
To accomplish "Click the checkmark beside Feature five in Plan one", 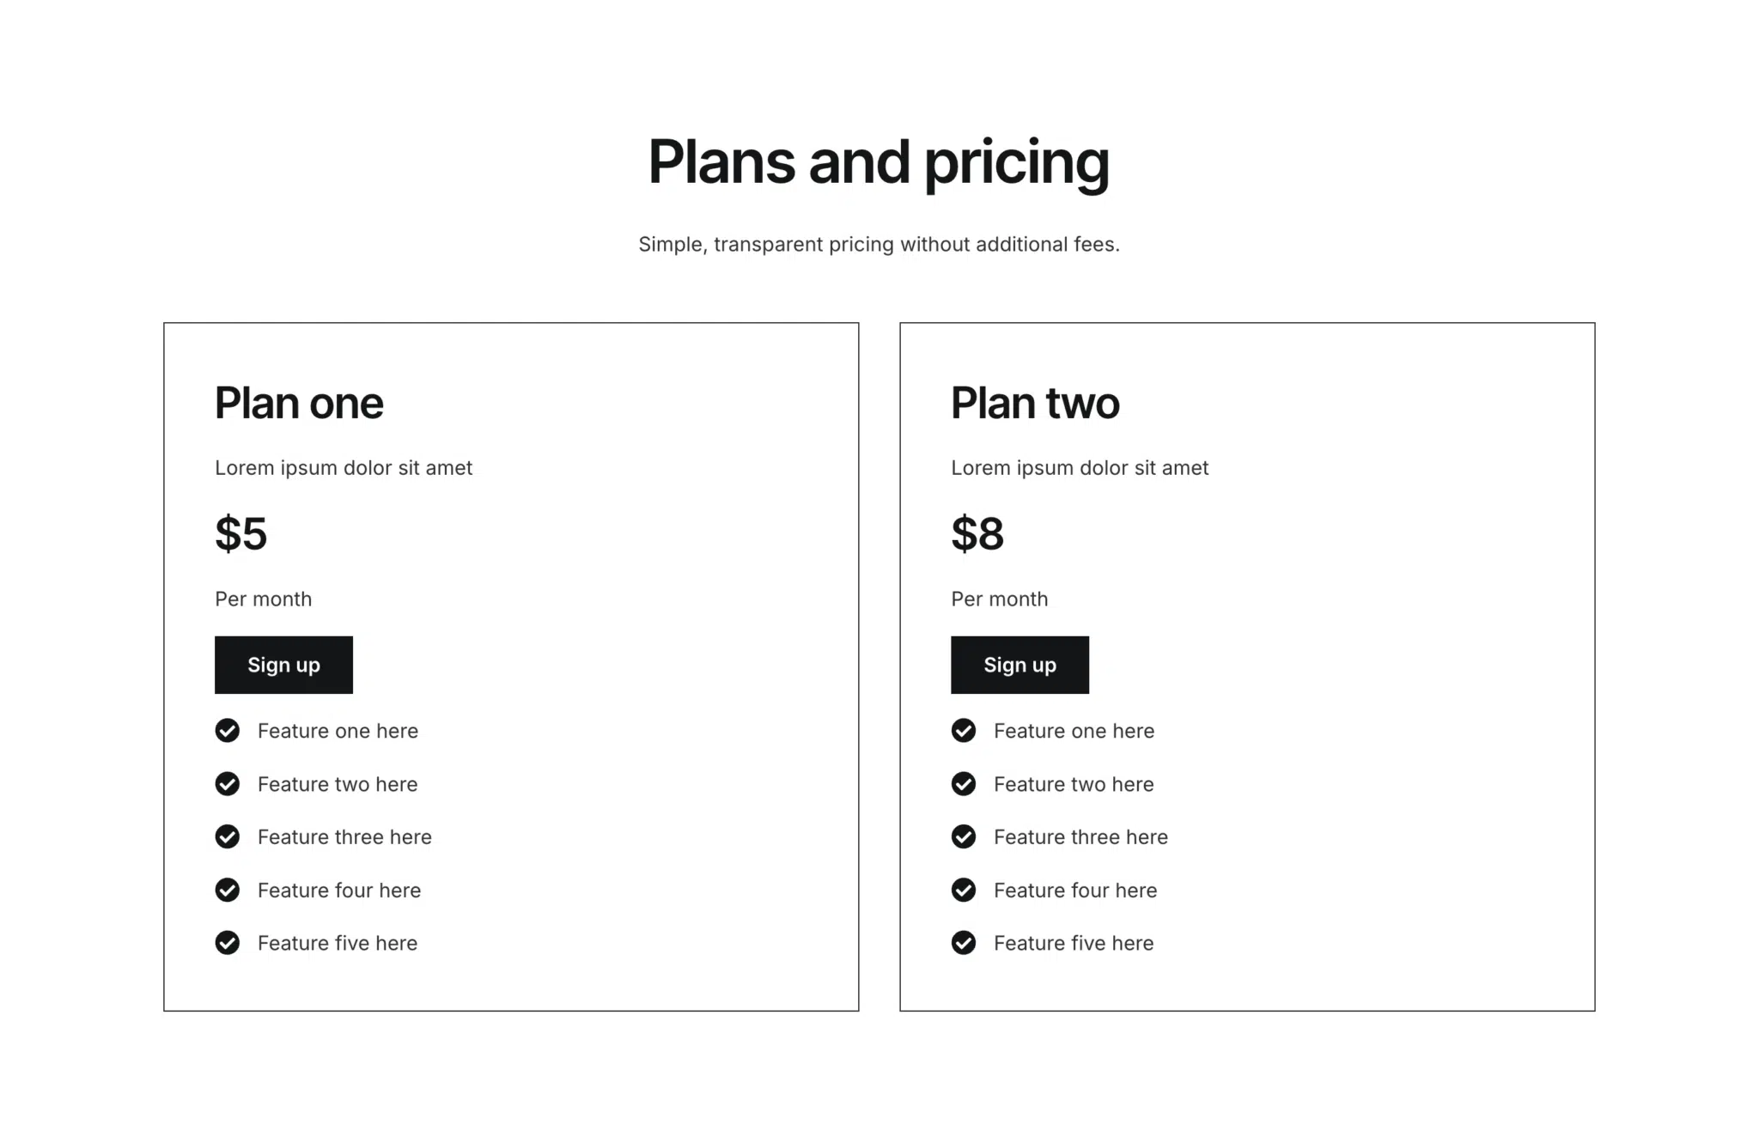I will tap(227, 943).
